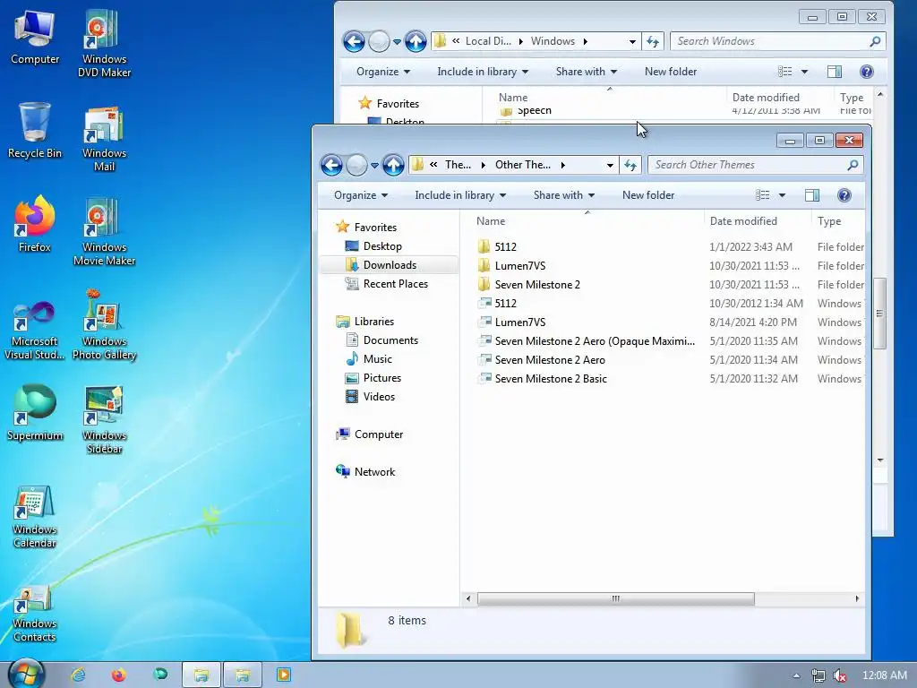
Task: Open Supermium from the taskbar
Action: point(159,675)
